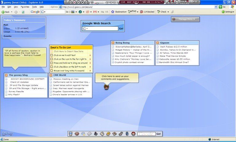This screenshot has height=142, width=236.
Task: Open the Tools menu
Action: 34,7
